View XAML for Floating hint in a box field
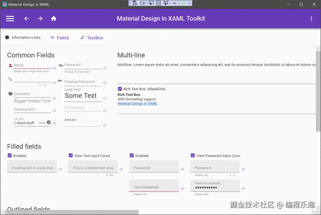 (60, 169)
